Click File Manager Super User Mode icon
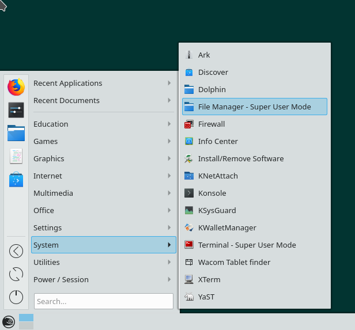This screenshot has width=355, height=330. tap(189, 107)
